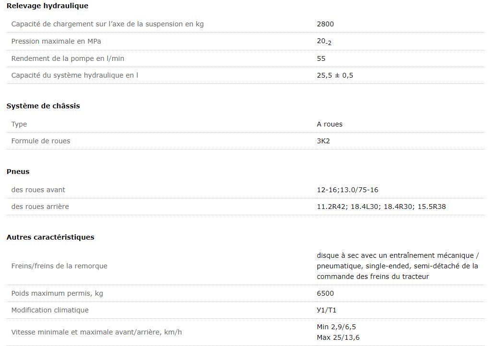The height and width of the screenshot is (346, 495).
Task: Click the Pneus section heading
Action: 18,172
